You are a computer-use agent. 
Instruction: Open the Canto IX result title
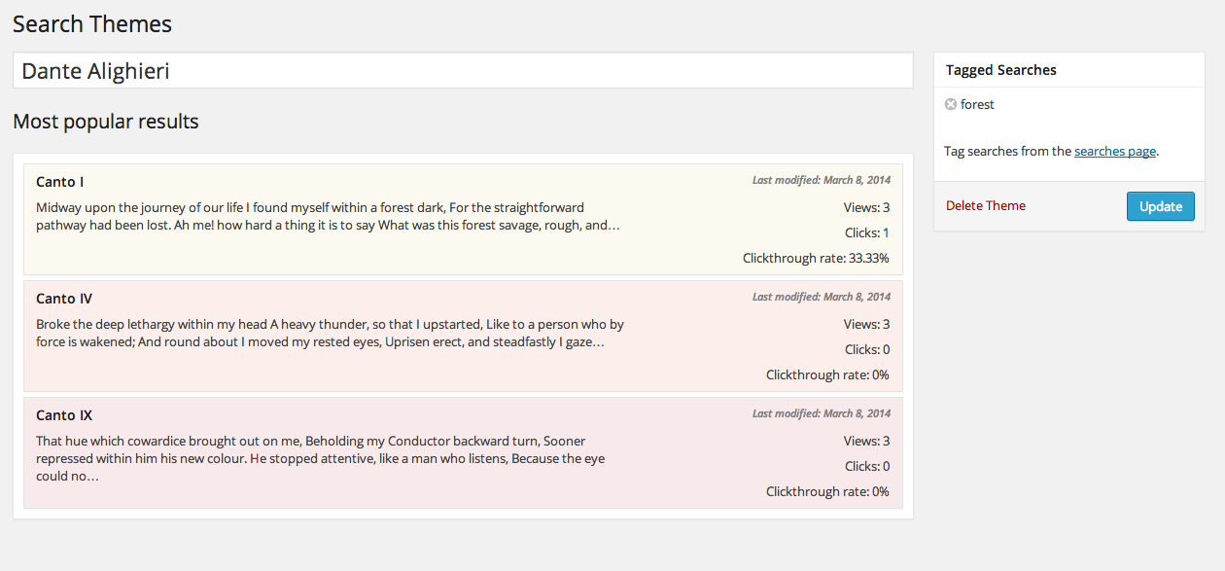tap(64, 415)
